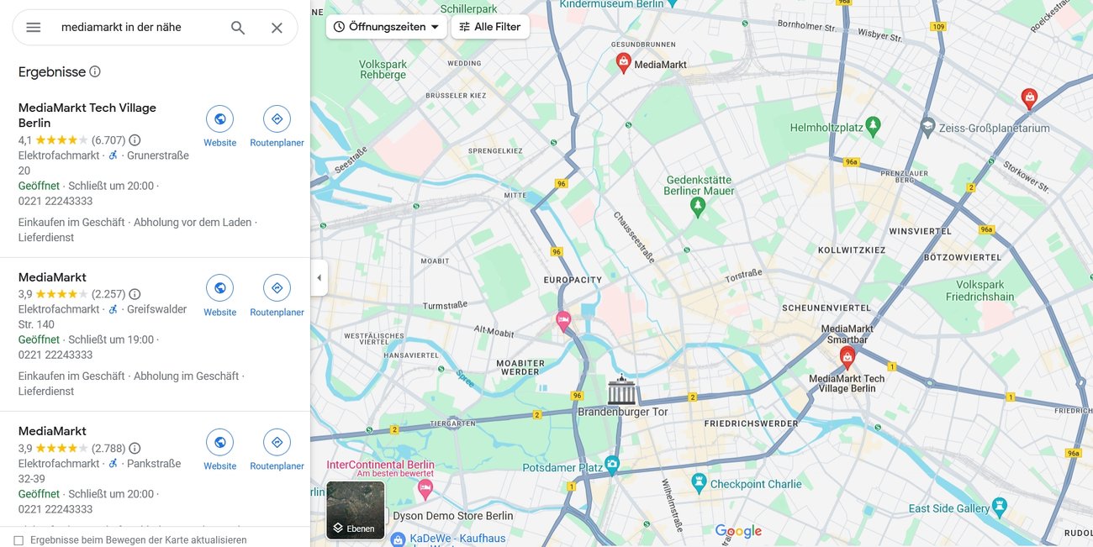Viewport: 1093px width, 547px height.
Task: Open the Ebenen layers thumbnail
Action: point(356,510)
